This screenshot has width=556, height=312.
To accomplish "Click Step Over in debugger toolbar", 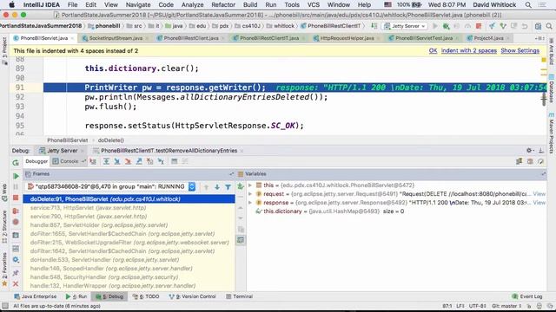I will coord(106,161).
